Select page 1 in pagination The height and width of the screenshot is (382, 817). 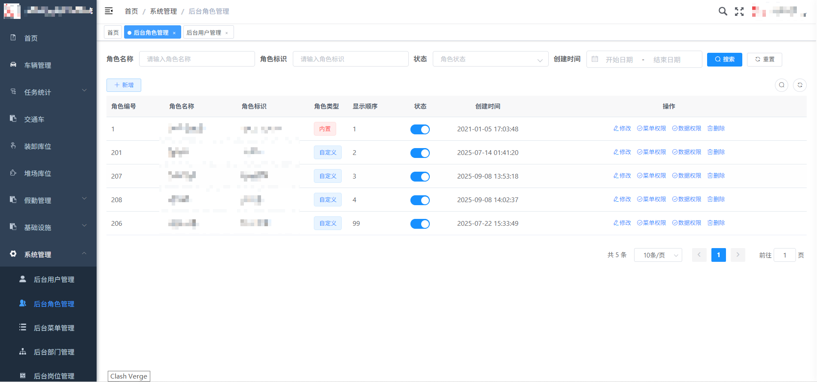(x=719, y=255)
